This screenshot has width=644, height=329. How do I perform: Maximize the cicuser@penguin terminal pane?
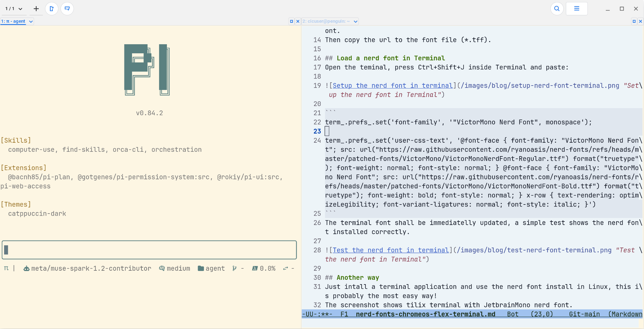(x=634, y=21)
